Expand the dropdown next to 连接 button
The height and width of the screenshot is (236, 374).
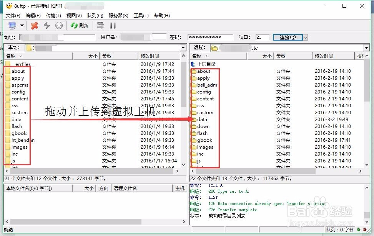point(305,37)
